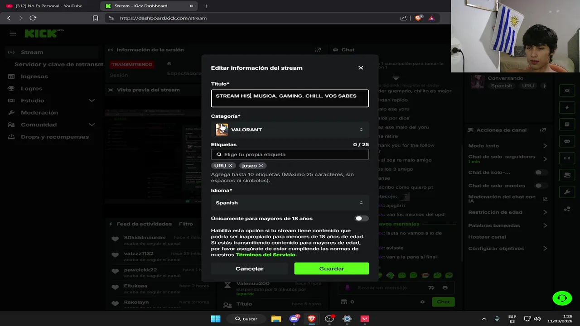Open the green support headset bubble

(x=562, y=298)
